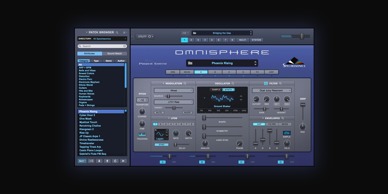This screenshot has width=388, height=194.
Task: Collapse the LFOs section triangle
Action: coord(168,118)
